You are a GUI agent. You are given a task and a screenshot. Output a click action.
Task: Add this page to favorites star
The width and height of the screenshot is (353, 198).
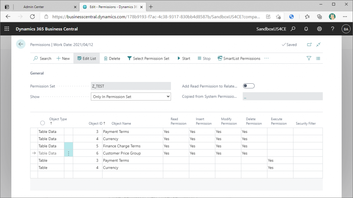tap(278, 17)
